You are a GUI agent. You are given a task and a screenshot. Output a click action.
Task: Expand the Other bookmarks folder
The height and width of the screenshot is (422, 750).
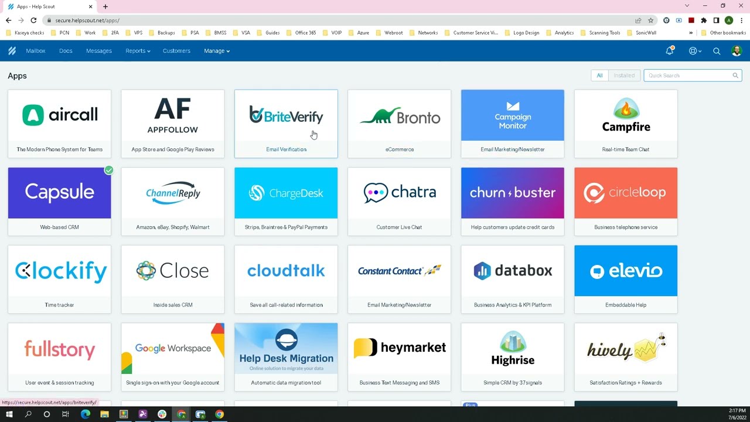pyautogui.click(x=723, y=33)
